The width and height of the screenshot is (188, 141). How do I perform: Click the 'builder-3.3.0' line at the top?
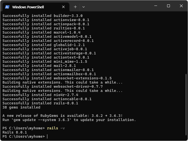point(42,16)
